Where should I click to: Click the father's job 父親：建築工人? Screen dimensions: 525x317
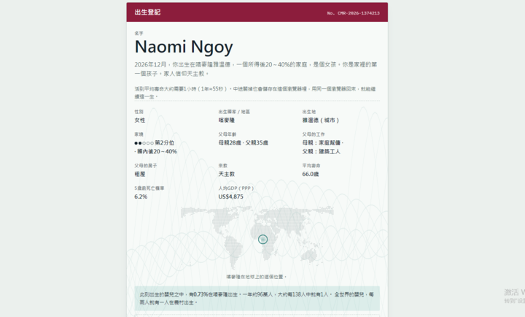point(322,152)
